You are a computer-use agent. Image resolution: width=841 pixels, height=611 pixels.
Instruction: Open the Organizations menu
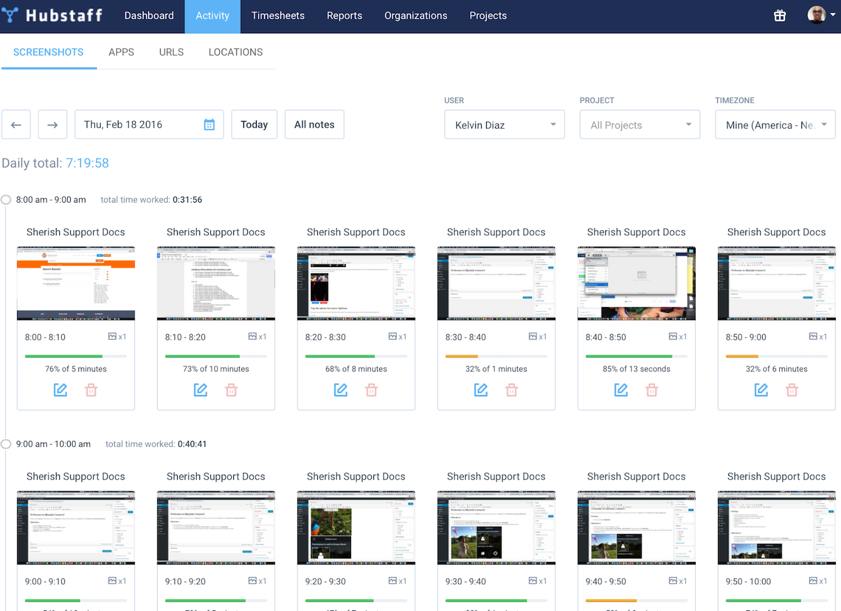click(x=415, y=16)
